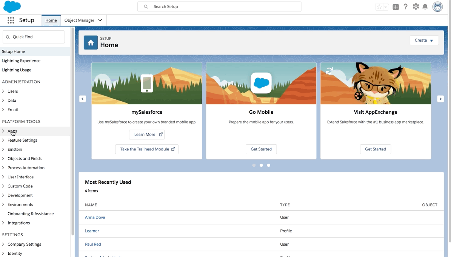The width and height of the screenshot is (451, 257).
Task: Open Global Actions plus icon
Action: (396, 7)
